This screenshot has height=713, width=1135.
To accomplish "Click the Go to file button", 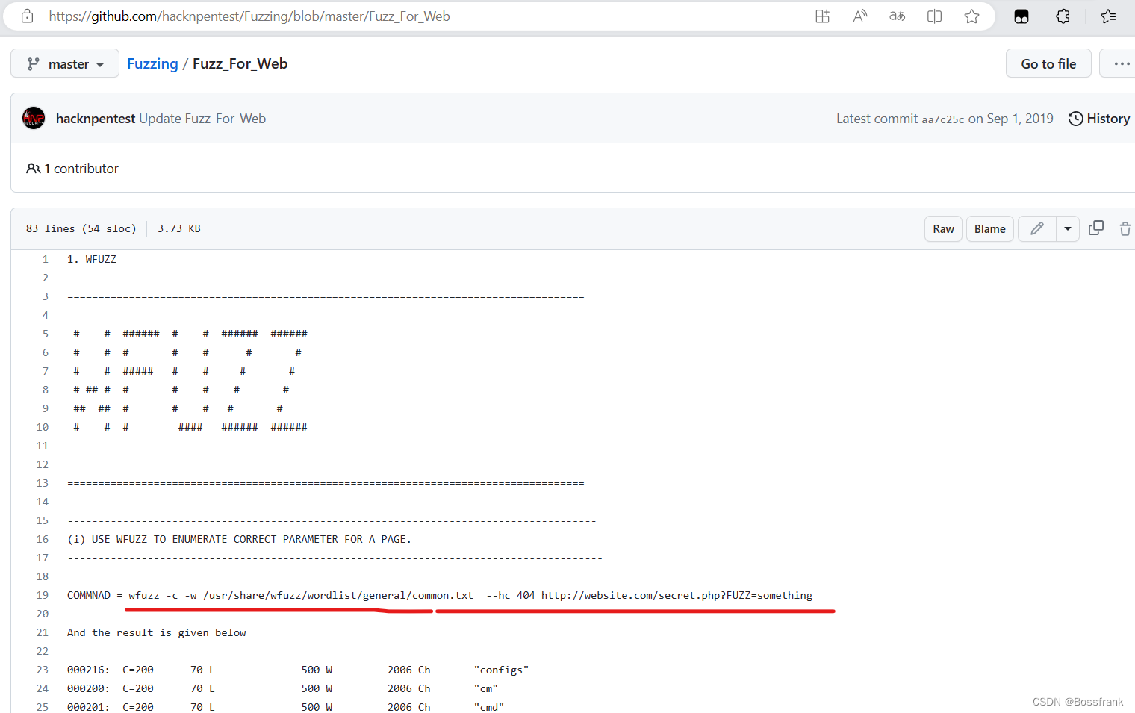I will [x=1048, y=63].
